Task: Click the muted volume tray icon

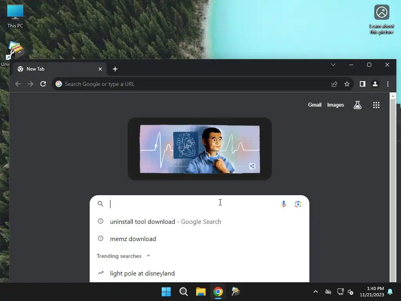Action: point(350,292)
